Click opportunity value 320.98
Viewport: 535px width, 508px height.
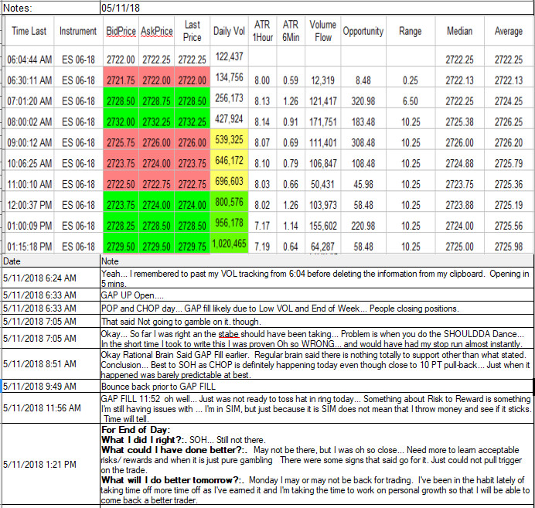pos(363,101)
